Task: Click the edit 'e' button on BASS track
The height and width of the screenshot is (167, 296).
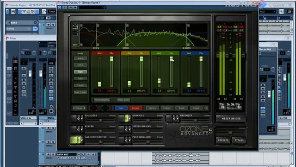Action: 35,23
